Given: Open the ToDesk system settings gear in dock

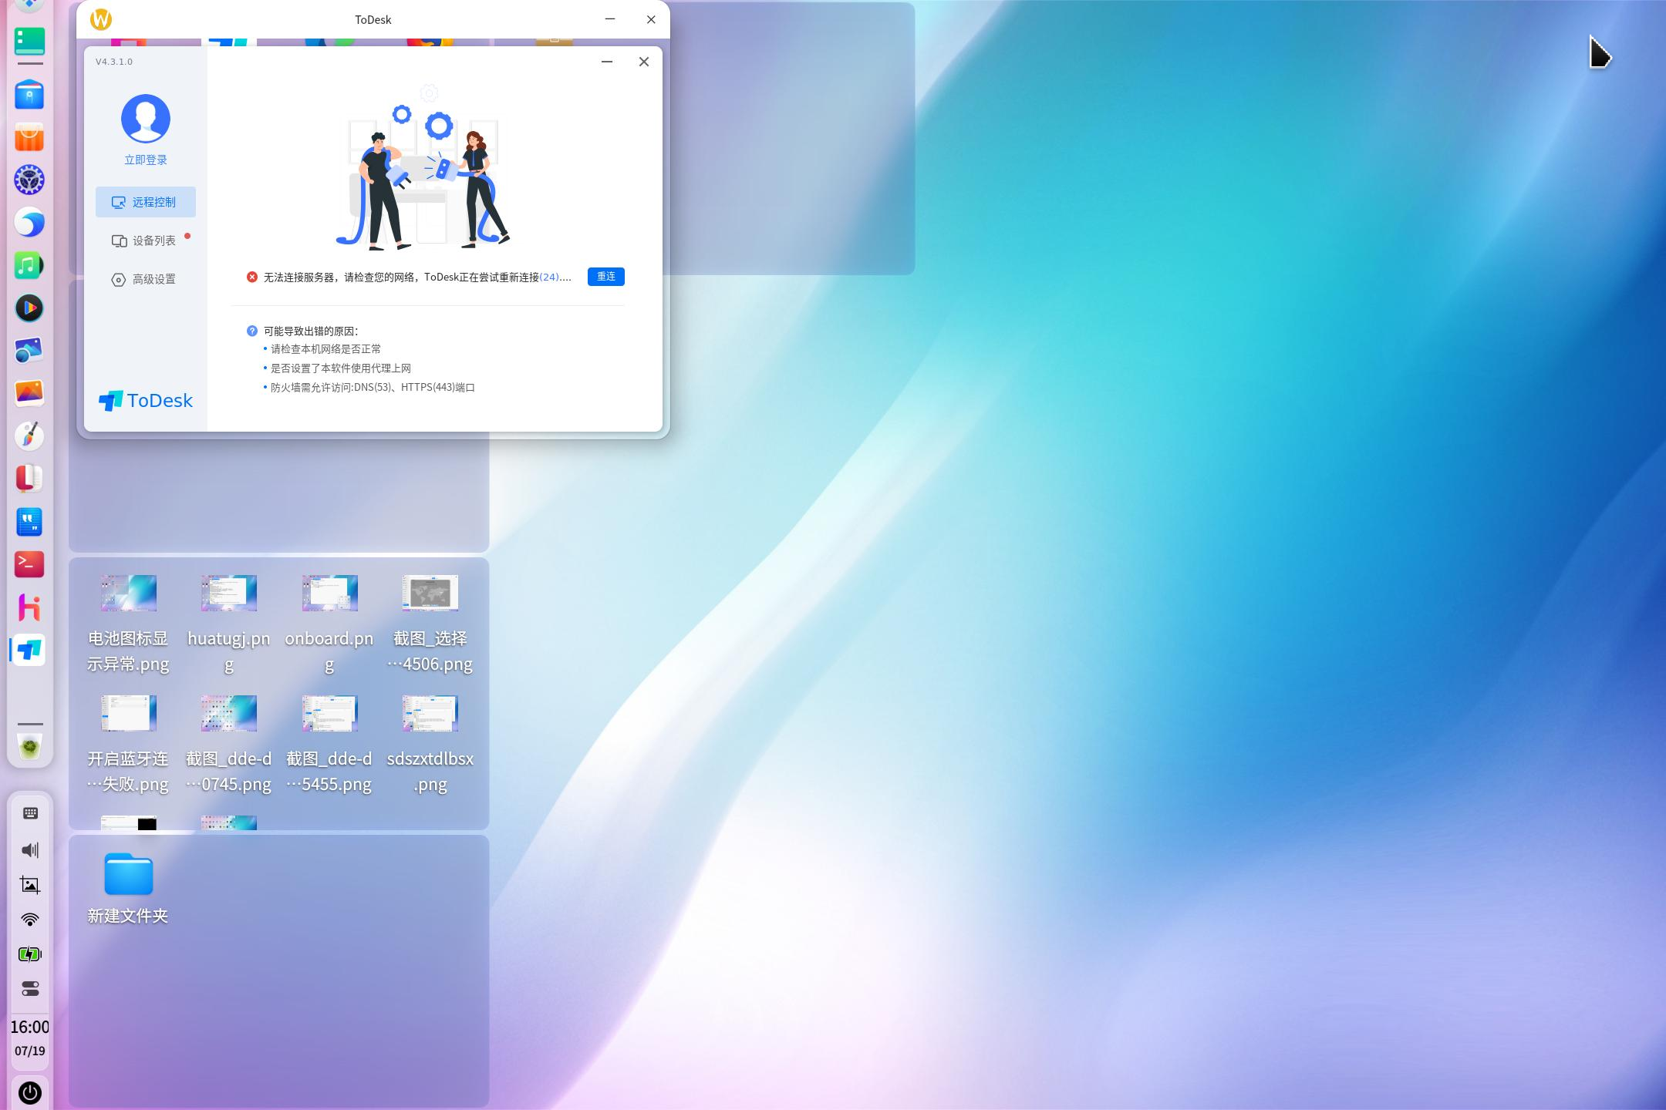Looking at the screenshot, I should [29, 180].
